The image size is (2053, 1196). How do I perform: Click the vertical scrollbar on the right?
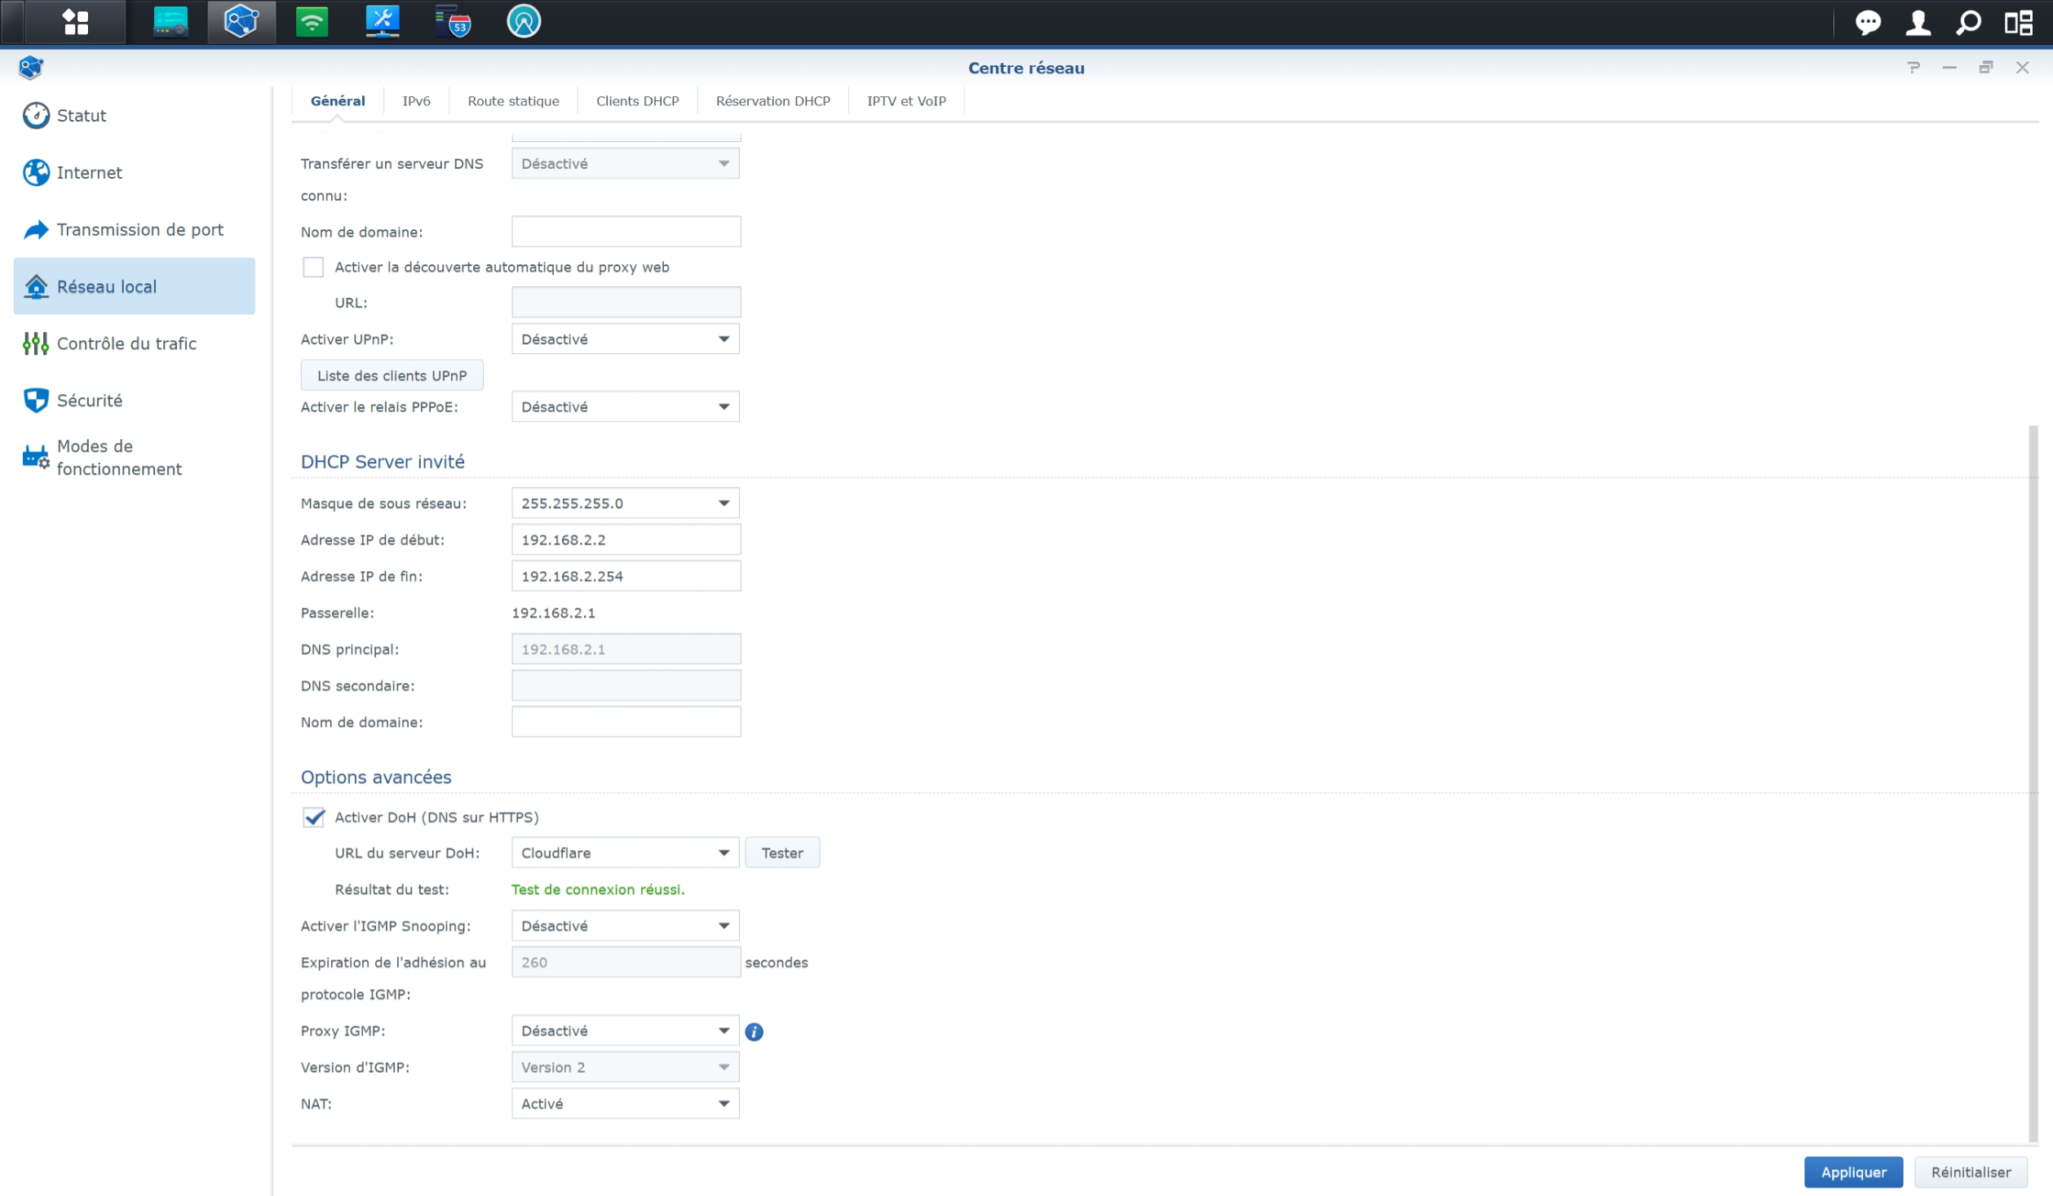click(2032, 783)
